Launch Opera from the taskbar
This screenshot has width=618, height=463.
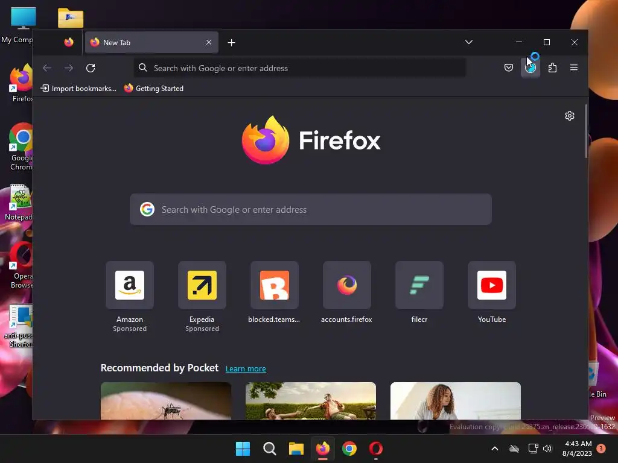click(x=376, y=449)
